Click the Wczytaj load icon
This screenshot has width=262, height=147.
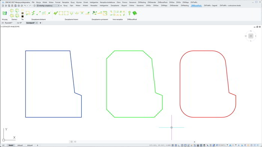coord(4,13)
